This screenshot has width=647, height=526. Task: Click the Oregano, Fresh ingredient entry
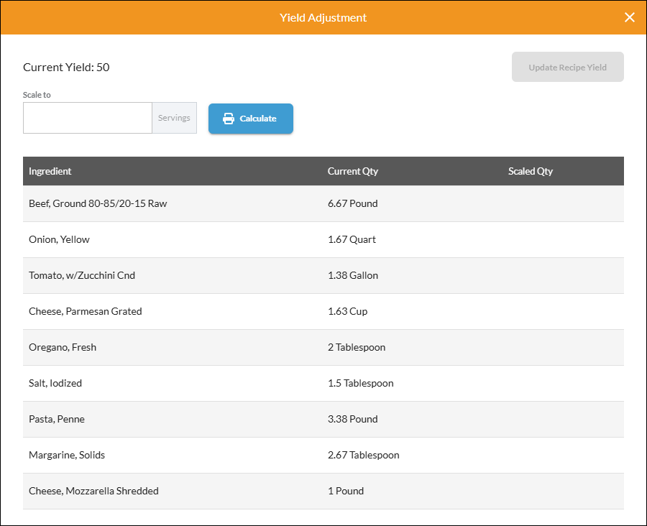click(62, 347)
